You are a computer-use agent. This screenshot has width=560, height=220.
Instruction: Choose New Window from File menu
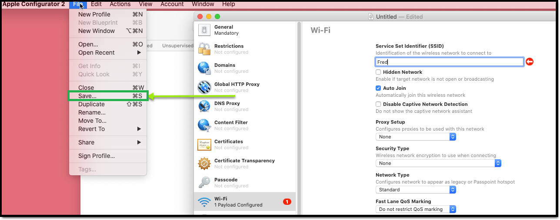[108, 31]
